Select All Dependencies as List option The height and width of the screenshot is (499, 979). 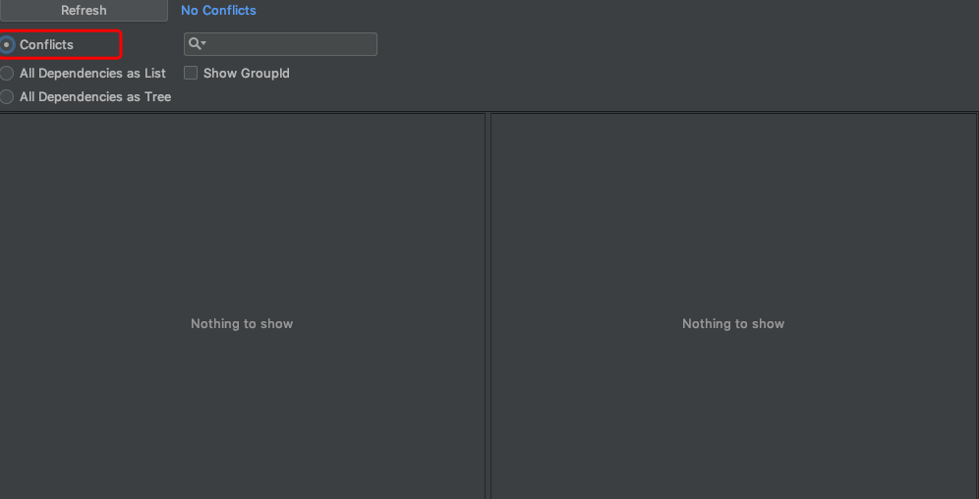pyautogui.click(x=7, y=73)
